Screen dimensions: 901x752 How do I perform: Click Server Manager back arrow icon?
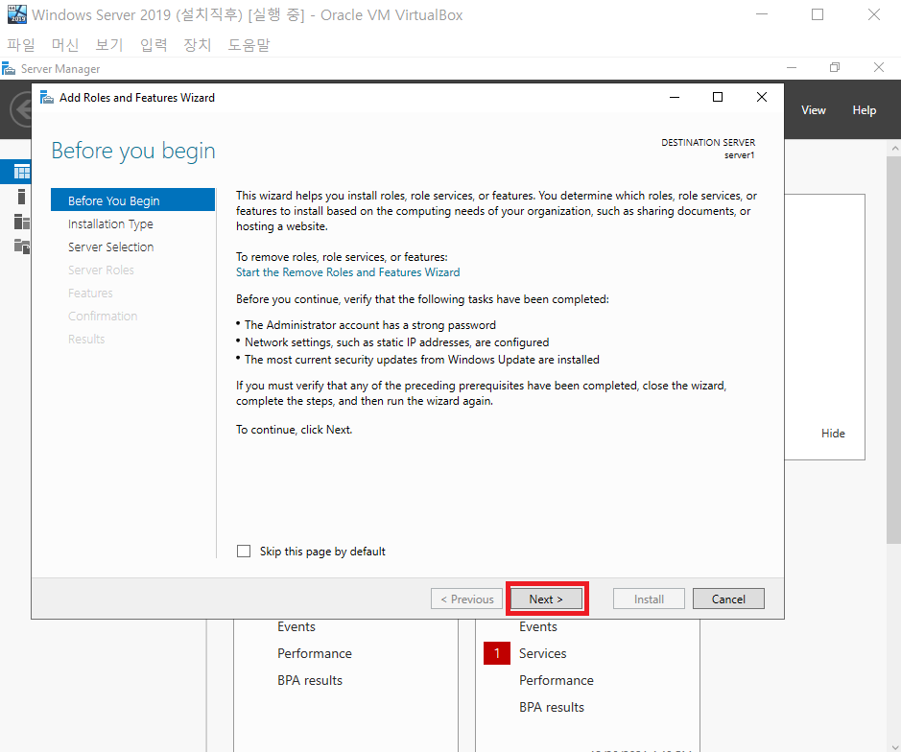[x=22, y=109]
